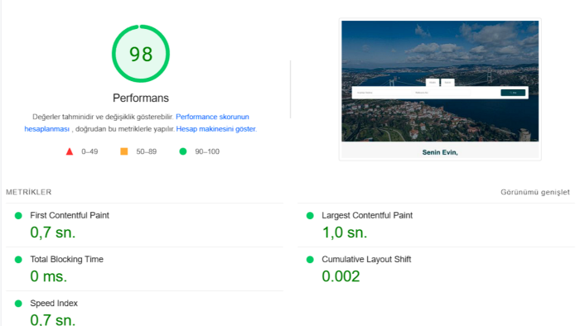The height and width of the screenshot is (326, 580).
Task: Click the 0.002 layout shift value
Action: 341,276
